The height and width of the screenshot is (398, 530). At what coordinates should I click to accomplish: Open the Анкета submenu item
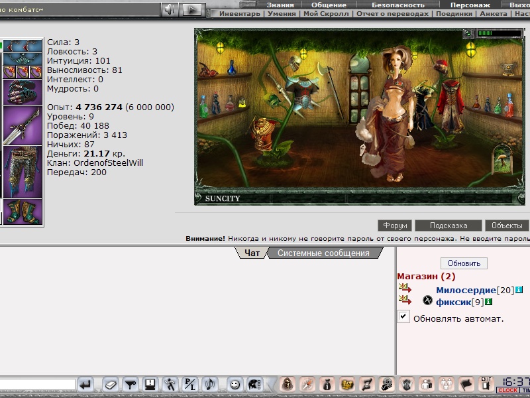pyautogui.click(x=494, y=13)
